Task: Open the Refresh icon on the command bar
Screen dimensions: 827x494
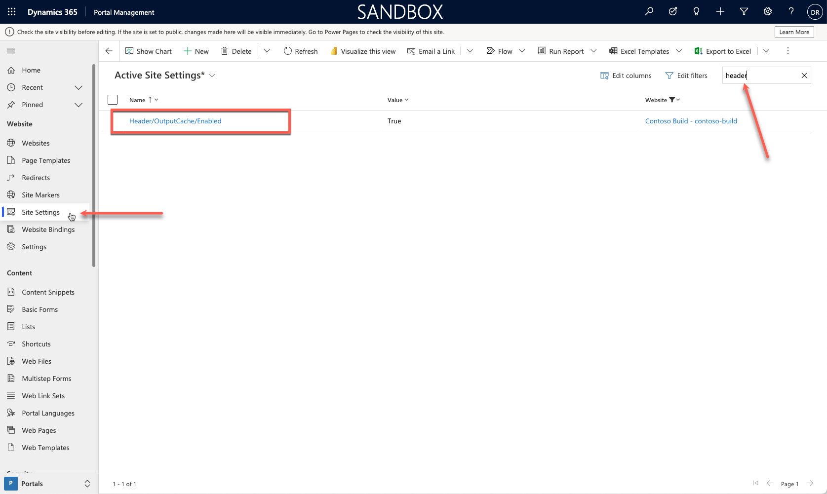Action: click(x=288, y=51)
